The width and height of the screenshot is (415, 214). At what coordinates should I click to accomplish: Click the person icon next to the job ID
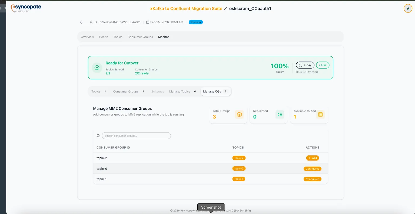click(x=91, y=22)
